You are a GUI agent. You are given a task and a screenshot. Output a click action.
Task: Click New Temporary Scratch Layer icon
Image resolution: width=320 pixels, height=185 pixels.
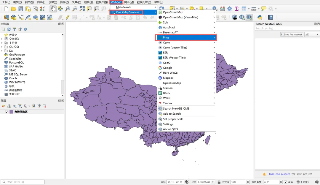pyautogui.click(x=35, y=18)
